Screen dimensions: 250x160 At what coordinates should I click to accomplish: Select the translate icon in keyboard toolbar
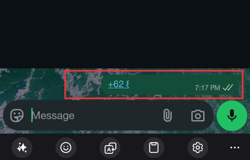[110, 148]
